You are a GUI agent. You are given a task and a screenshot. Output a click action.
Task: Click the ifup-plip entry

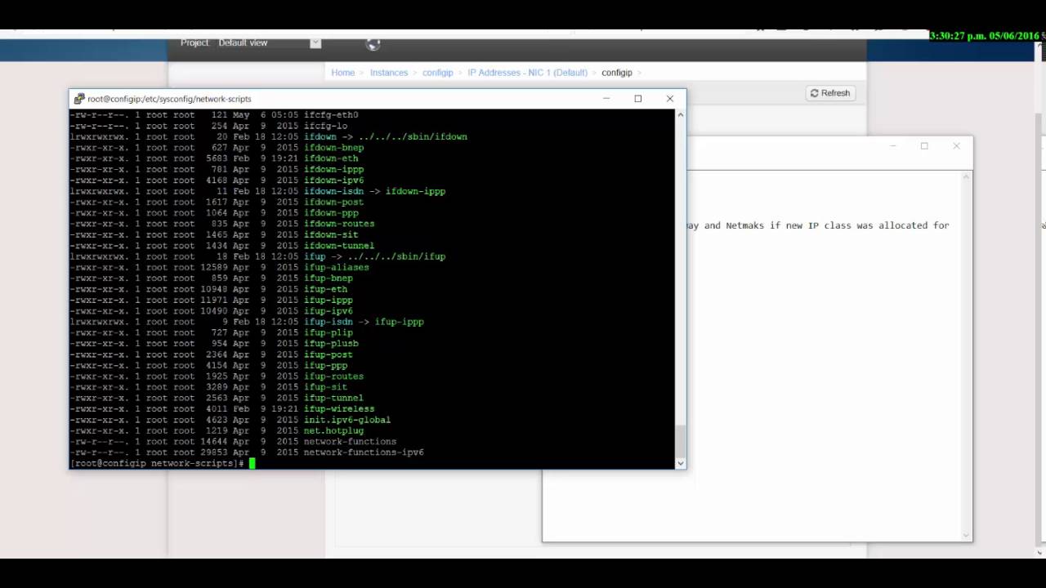coord(328,332)
